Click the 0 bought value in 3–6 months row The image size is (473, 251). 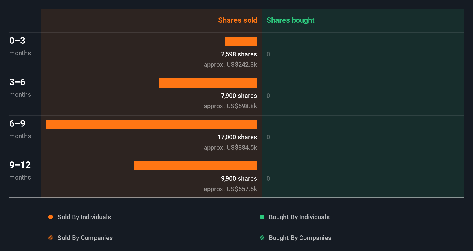[268, 96]
